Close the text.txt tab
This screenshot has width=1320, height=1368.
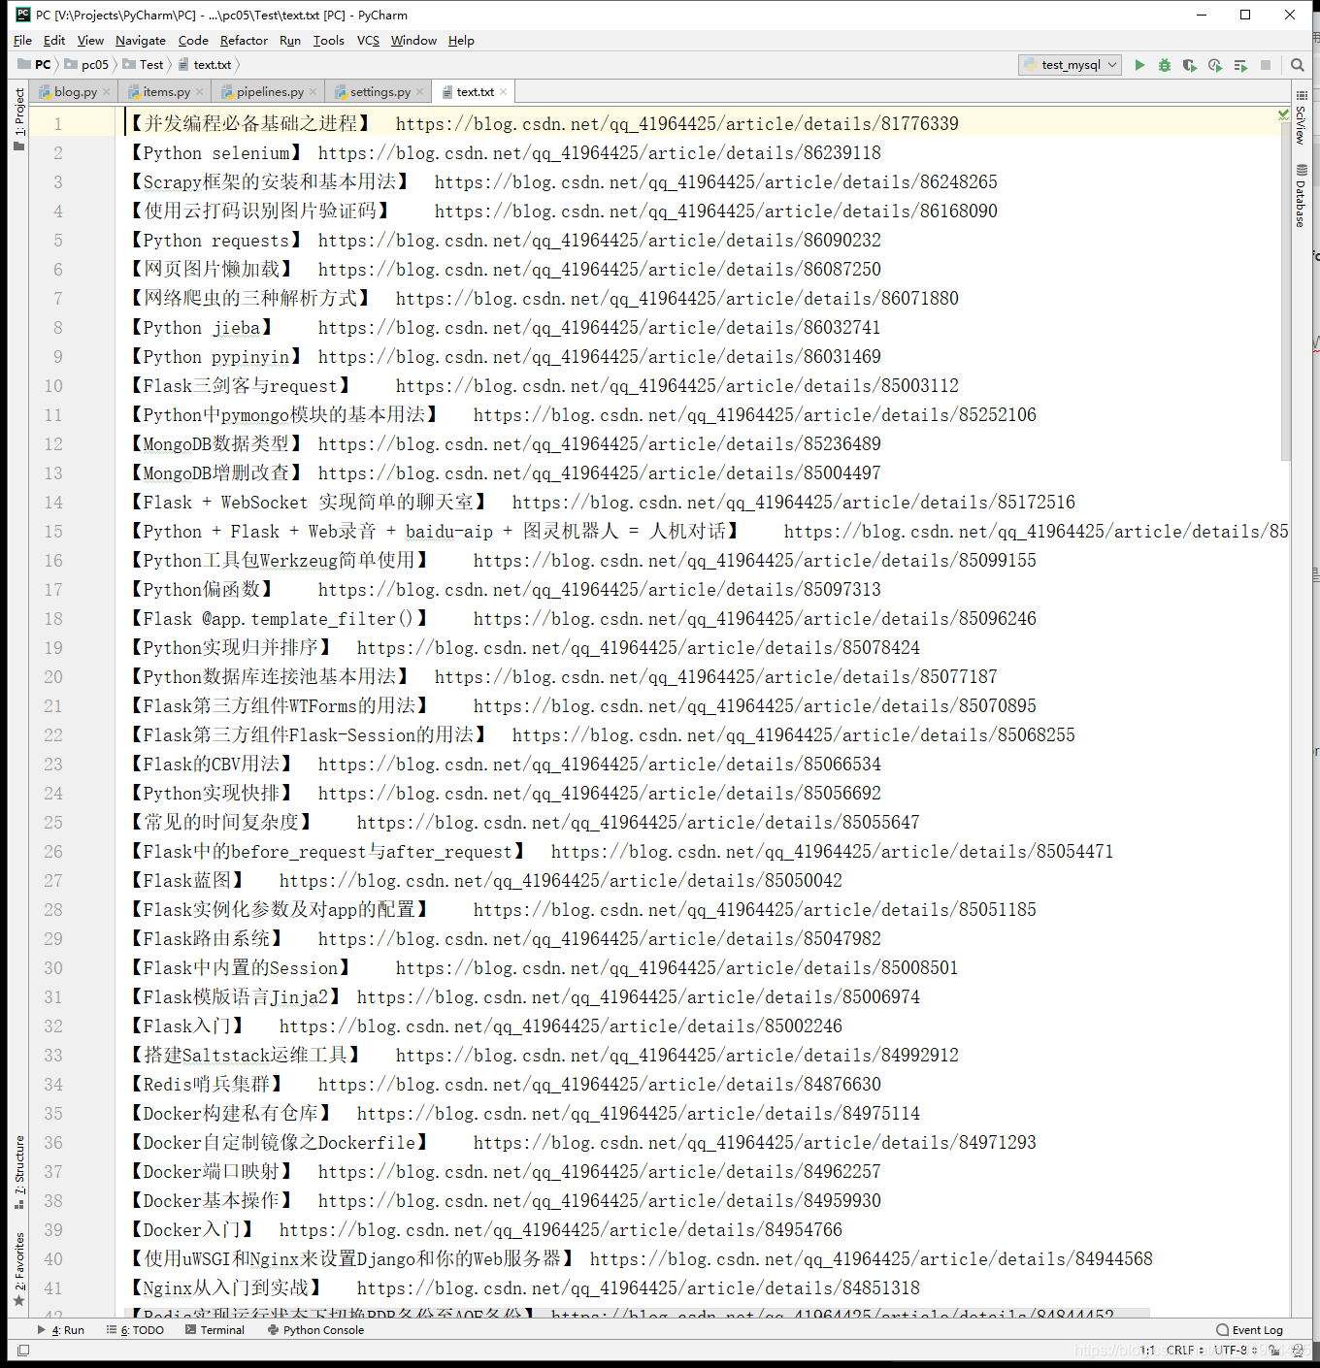(x=504, y=92)
